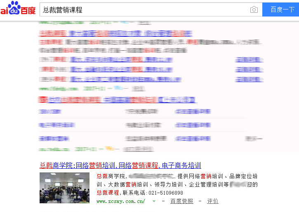Open the 总裁商学院 网络营销培训 result title
Image resolution: width=299 pixels, height=212 pixels.
(x=120, y=165)
